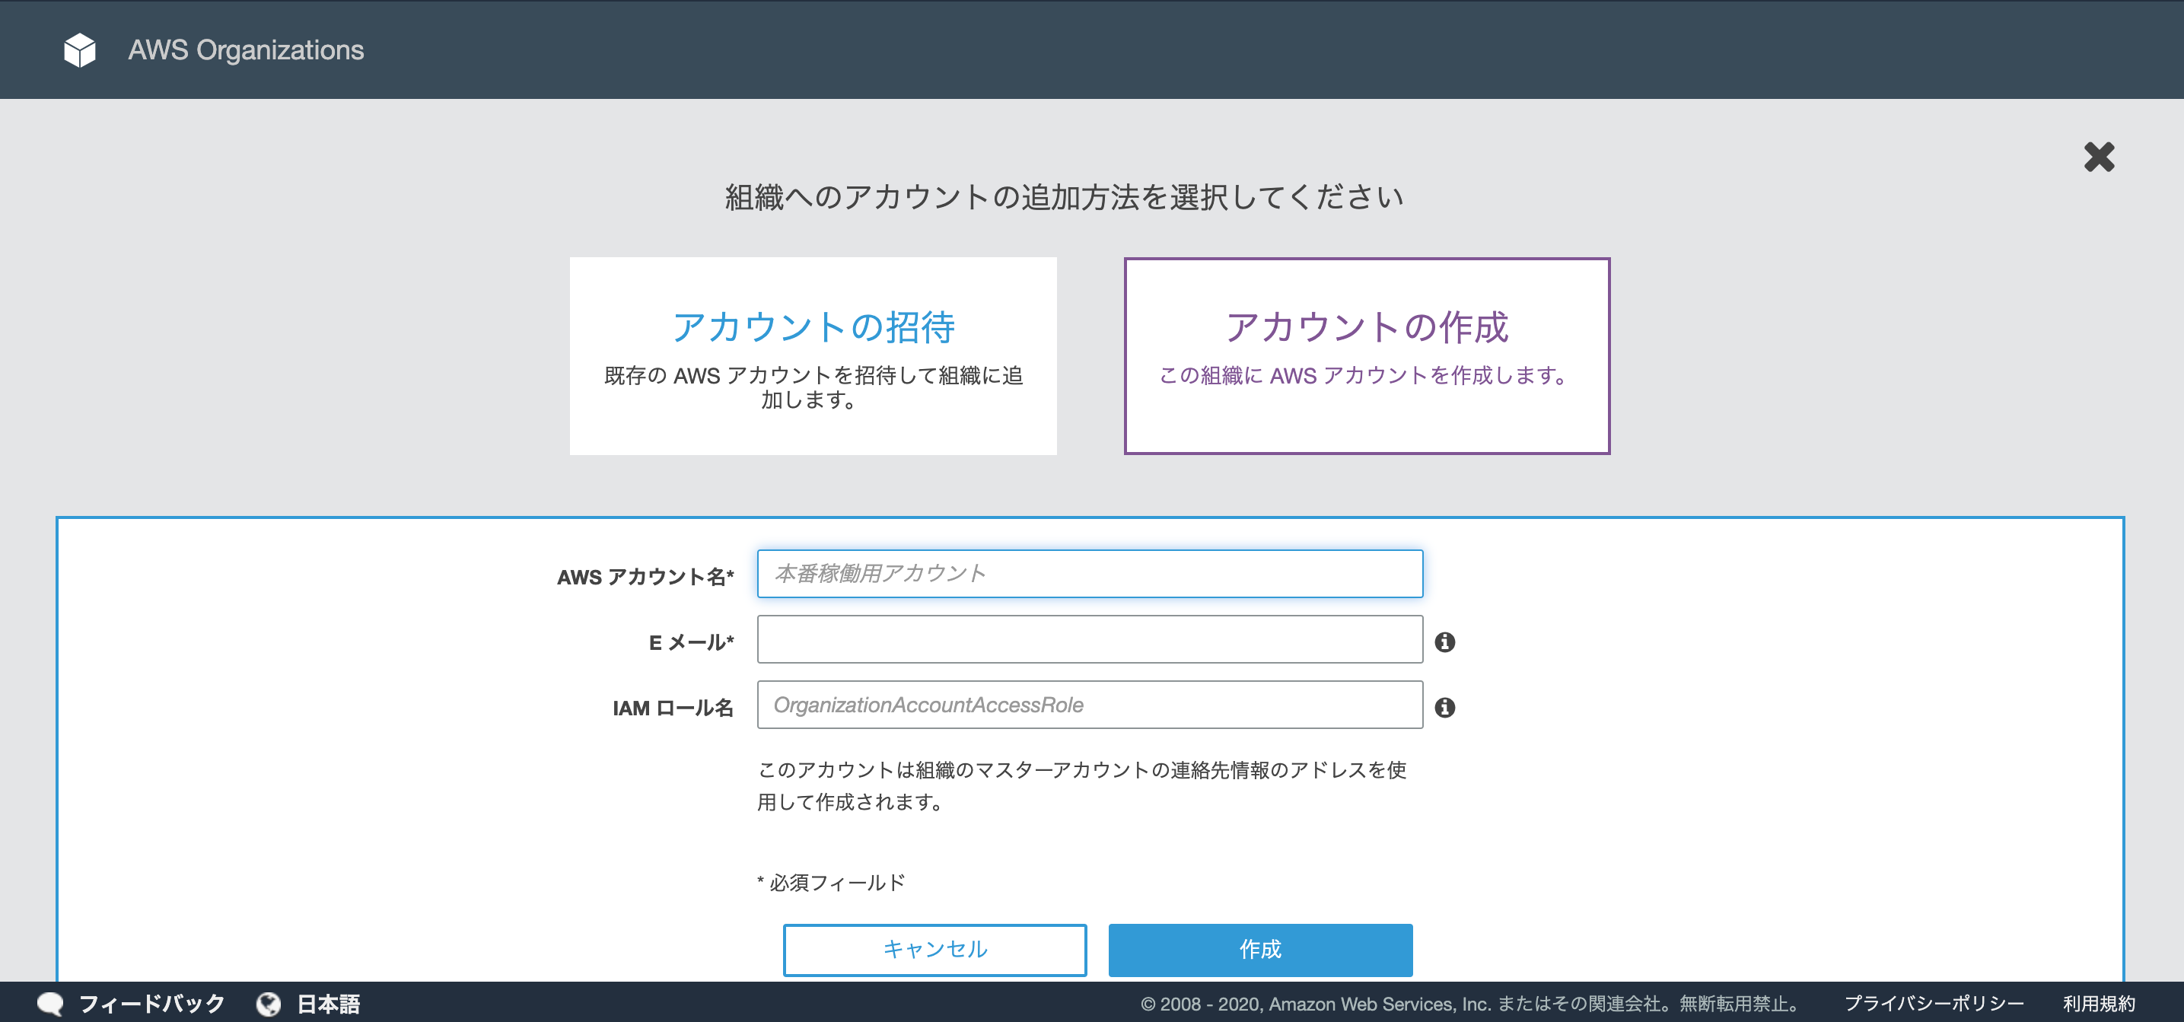The height and width of the screenshot is (1022, 2184).
Task: Open the 日本語 language selector
Action: tap(328, 1003)
